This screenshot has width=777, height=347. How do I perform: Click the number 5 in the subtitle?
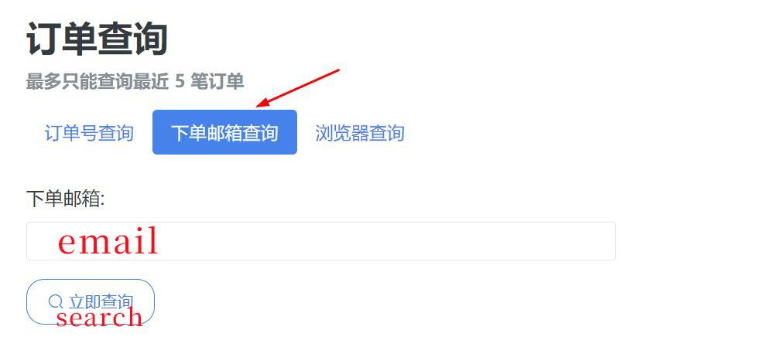pos(180,82)
